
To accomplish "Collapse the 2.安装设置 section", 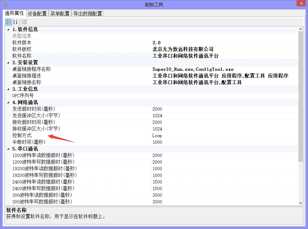I will (8, 63).
